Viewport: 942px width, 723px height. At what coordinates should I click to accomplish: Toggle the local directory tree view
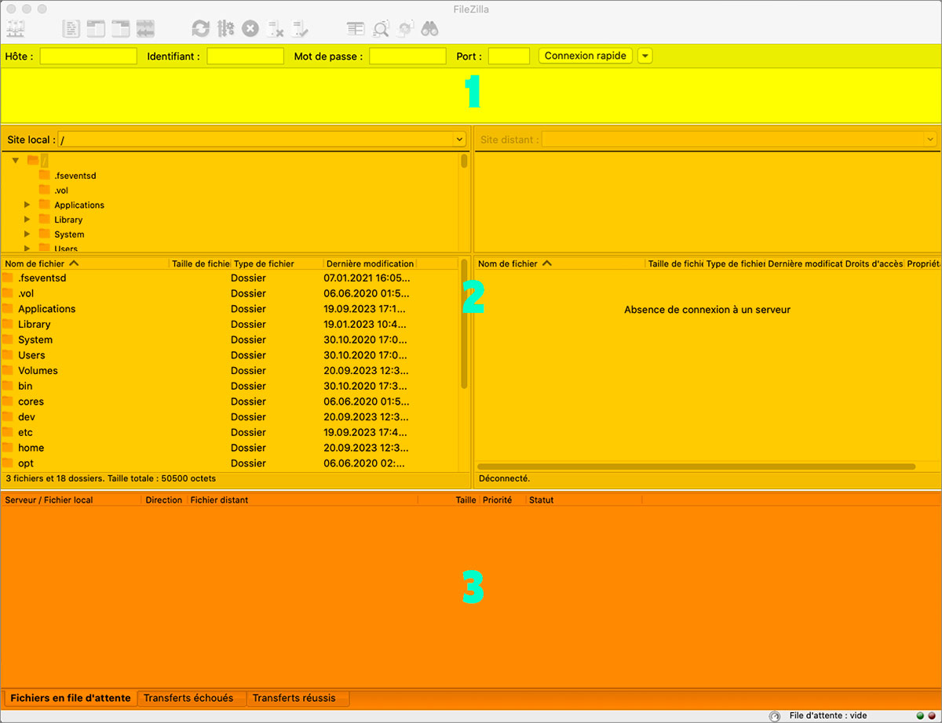click(96, 29)
